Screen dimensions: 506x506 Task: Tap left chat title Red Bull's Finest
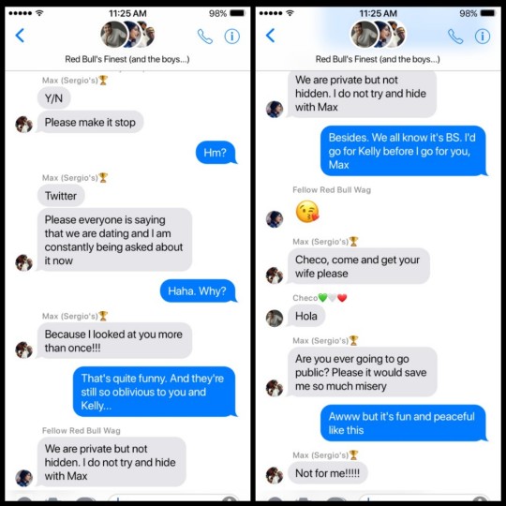coord(127,59)
